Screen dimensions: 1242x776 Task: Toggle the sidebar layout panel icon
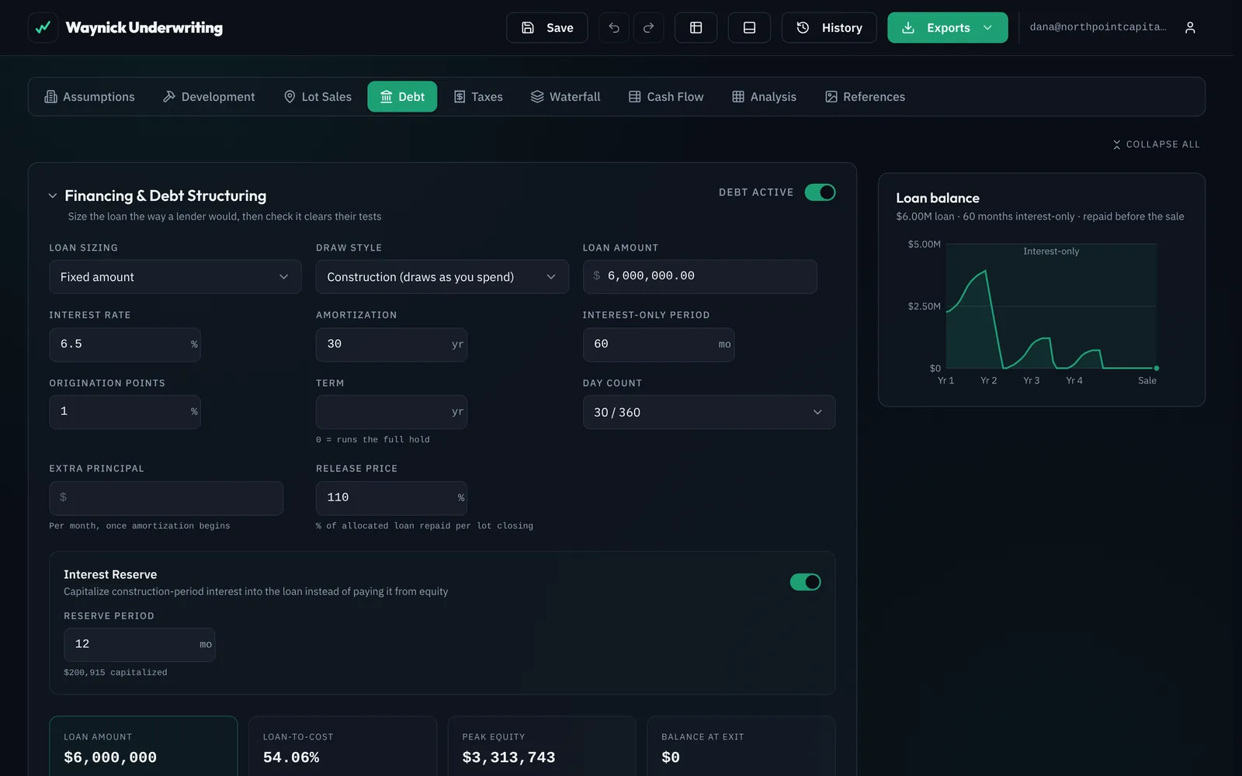point(696,28)
